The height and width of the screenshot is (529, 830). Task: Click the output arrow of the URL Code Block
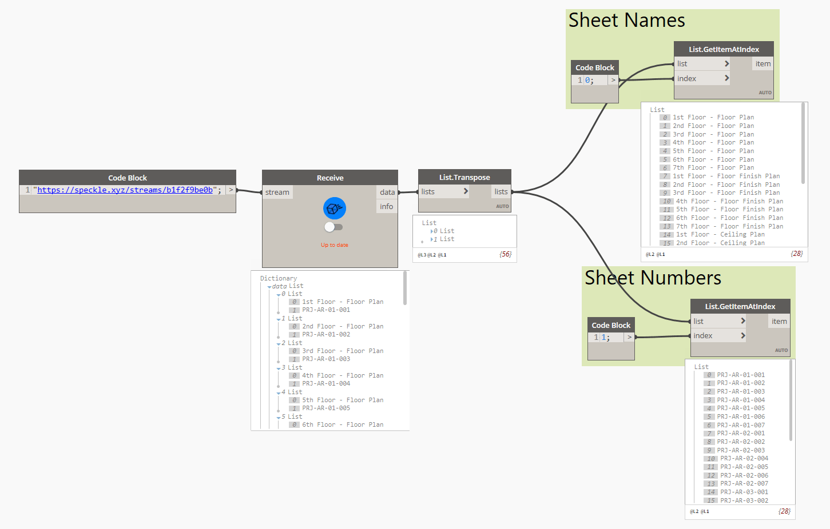click(x=231, y=190)
